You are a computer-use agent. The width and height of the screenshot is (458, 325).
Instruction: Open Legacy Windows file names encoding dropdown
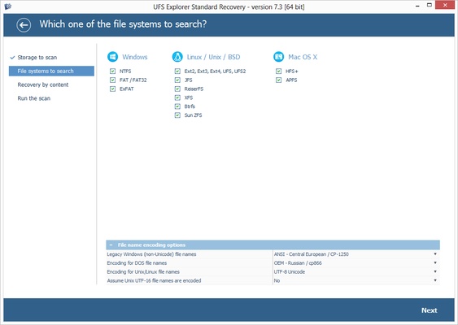click(x=435, y=254)
